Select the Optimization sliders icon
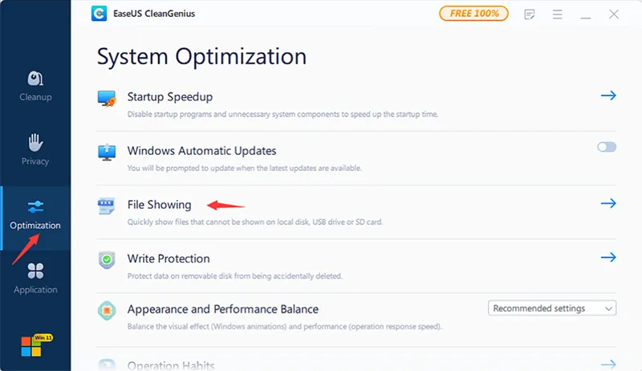Image resolution: width=642 pixels, height=371 pixels. 35,207
